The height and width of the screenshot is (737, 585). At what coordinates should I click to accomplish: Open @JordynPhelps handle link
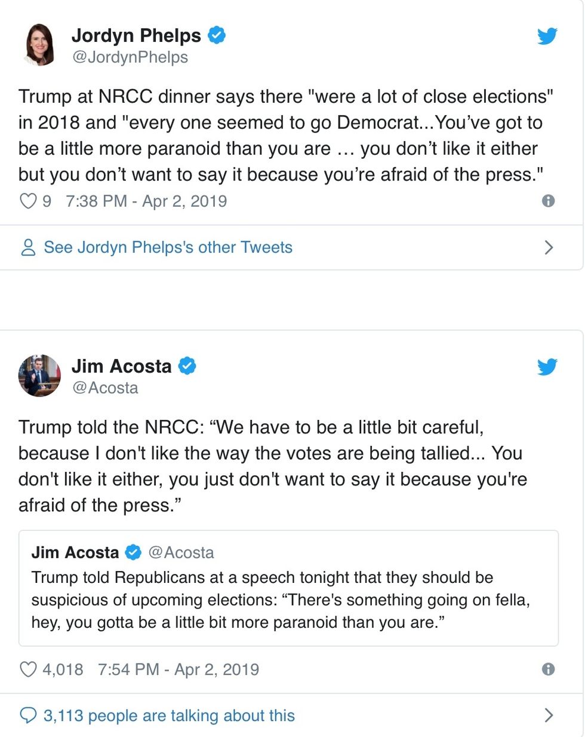[130, 57]
